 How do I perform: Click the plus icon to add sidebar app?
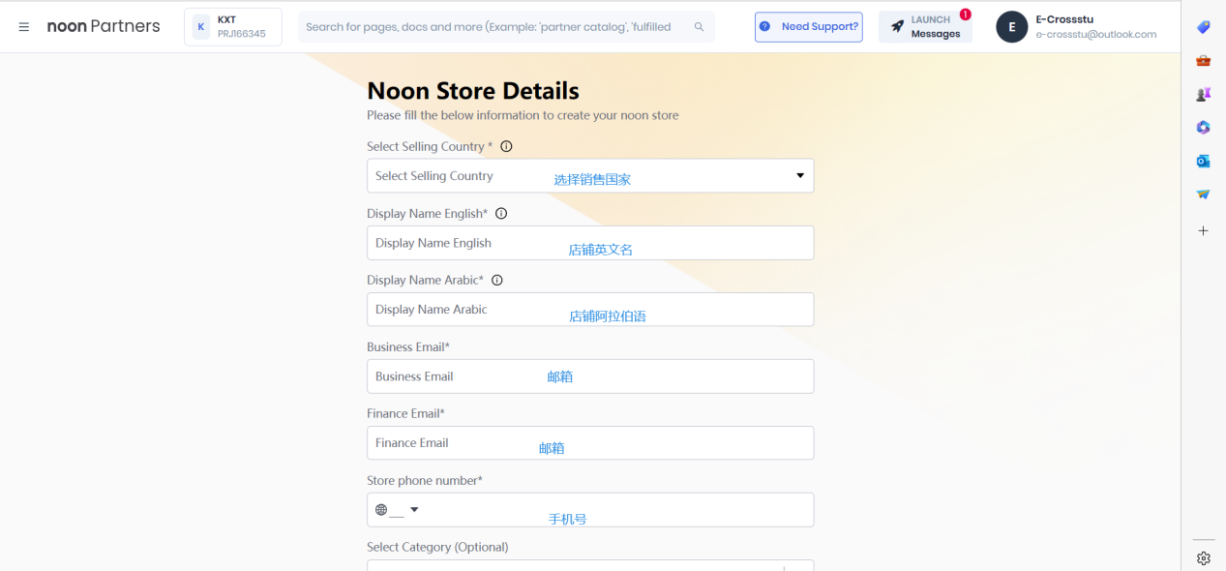(x=1203, y=230)
